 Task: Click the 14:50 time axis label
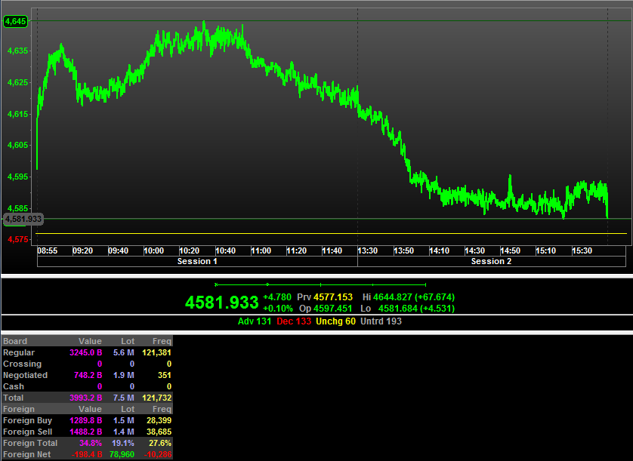(x=511, y=250)
